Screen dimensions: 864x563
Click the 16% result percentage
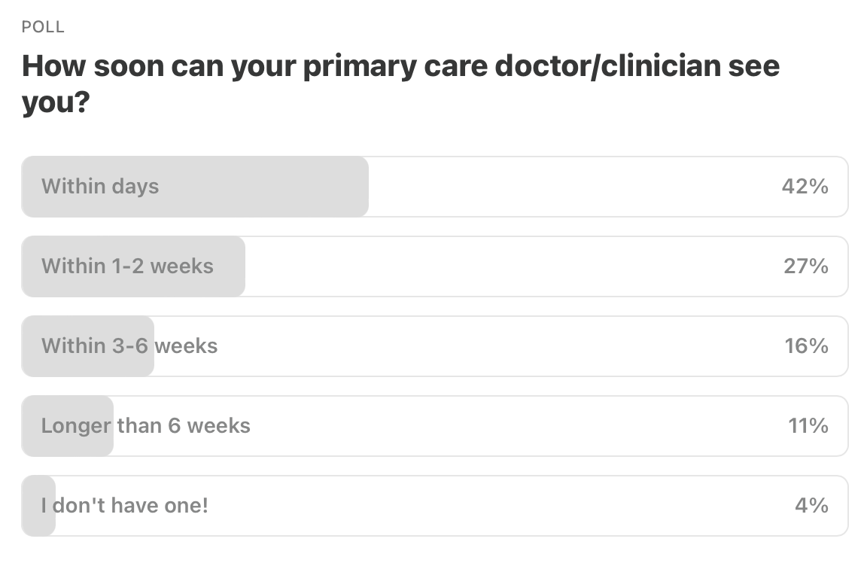(x=806, y=346)
